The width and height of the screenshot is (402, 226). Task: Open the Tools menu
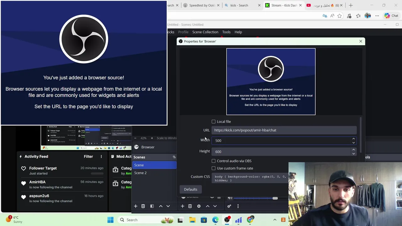pos(226,32)
